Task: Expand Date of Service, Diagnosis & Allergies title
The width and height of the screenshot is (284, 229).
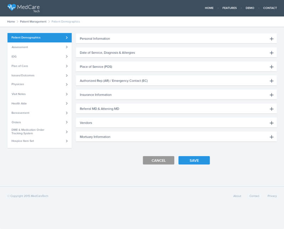Action: click(107, 53)
